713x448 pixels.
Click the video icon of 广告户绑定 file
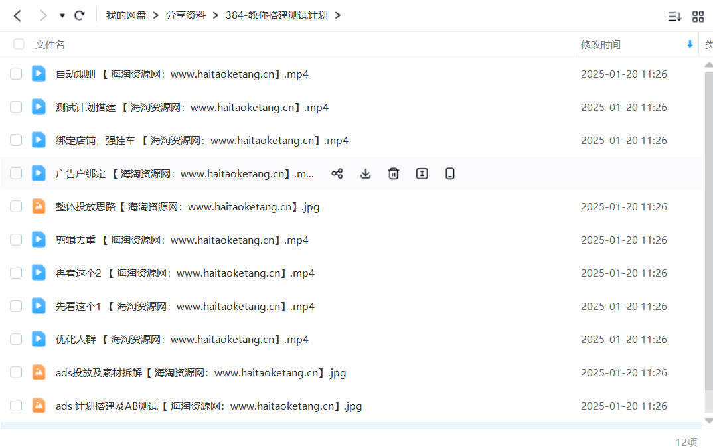point(39,173)
